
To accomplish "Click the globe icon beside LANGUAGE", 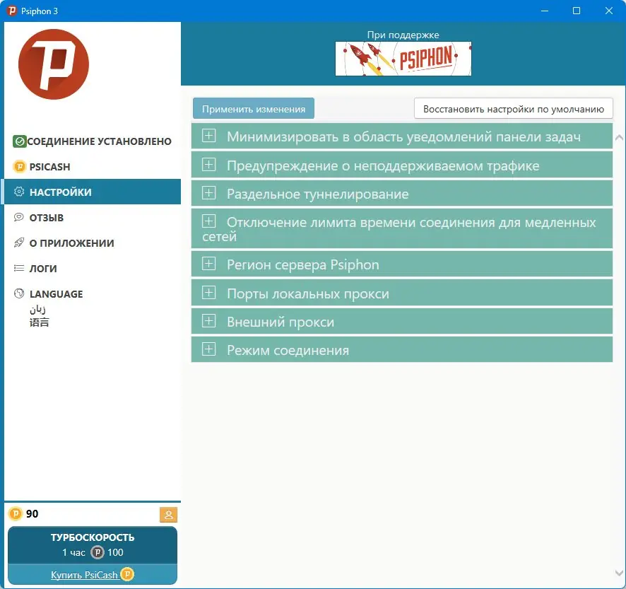I will 19,293.
